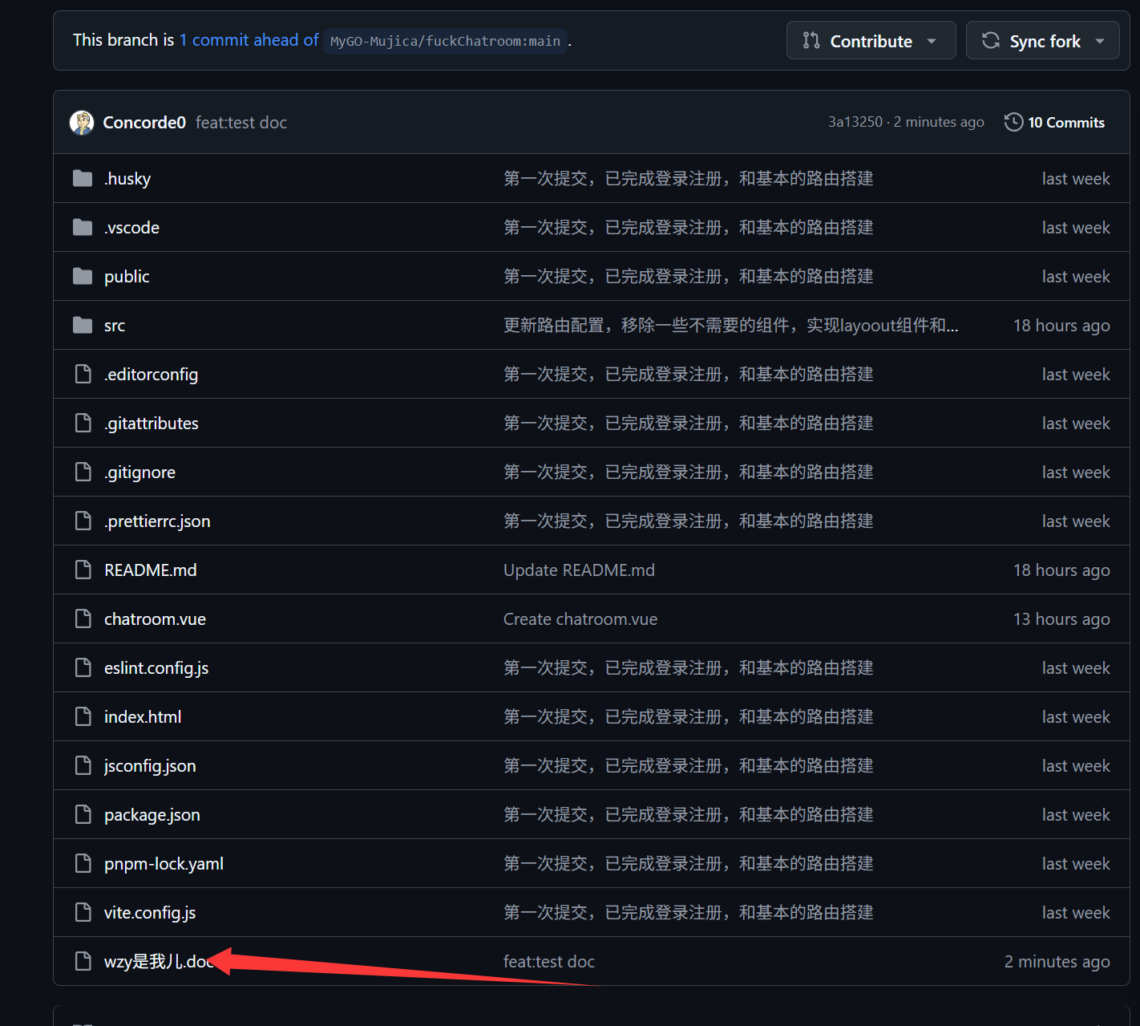The height and width of the screenshot is (1026, 1140).
Task: Open the Sync fork dropdown
Action: point(1042,41)
